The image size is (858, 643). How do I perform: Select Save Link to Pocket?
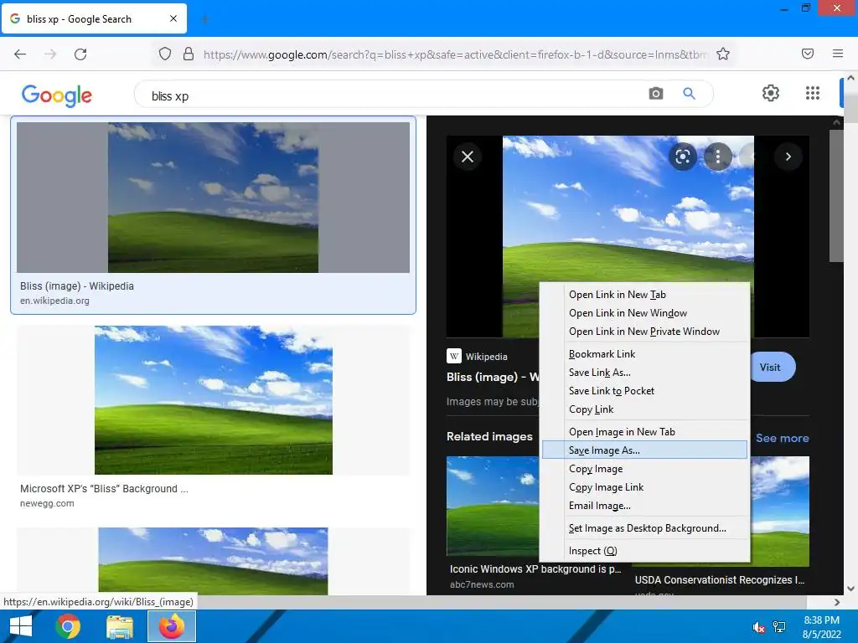[x=644, y=391]
